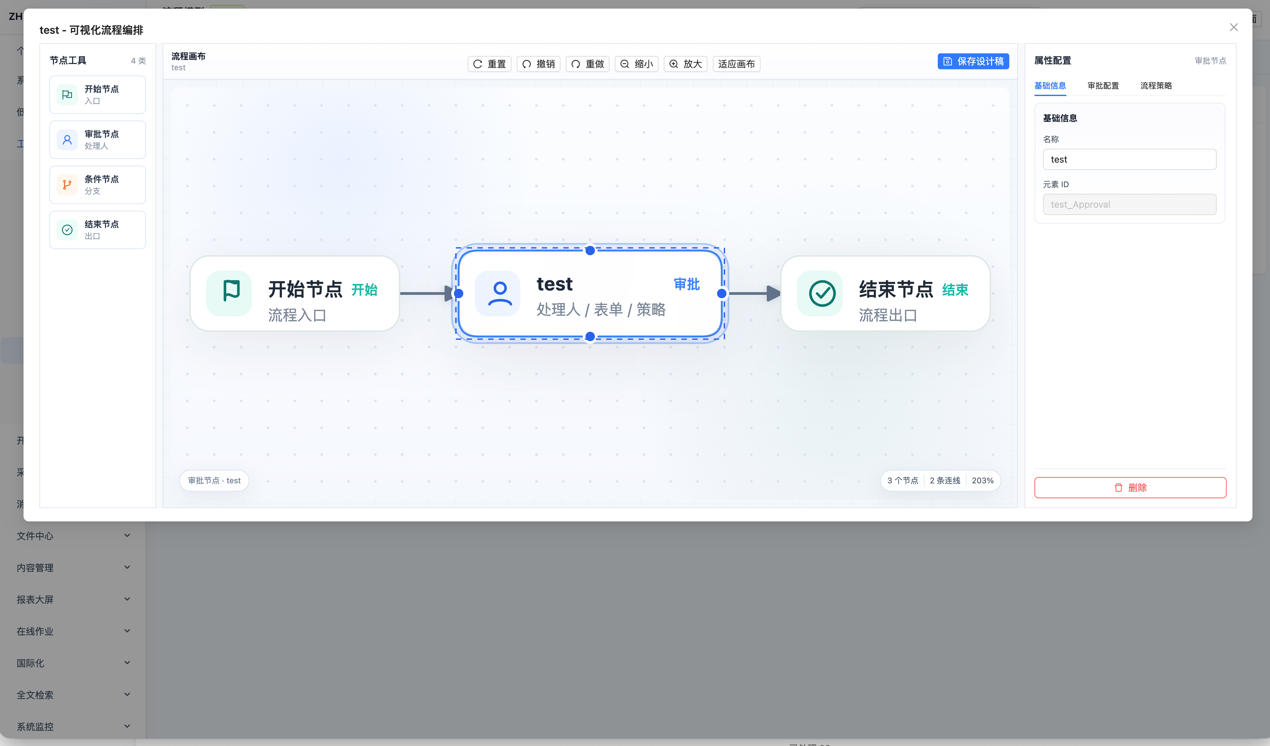The image size is (1270, 746).
Task: Open 系统监控 in background sidebar
Action: 35,726
